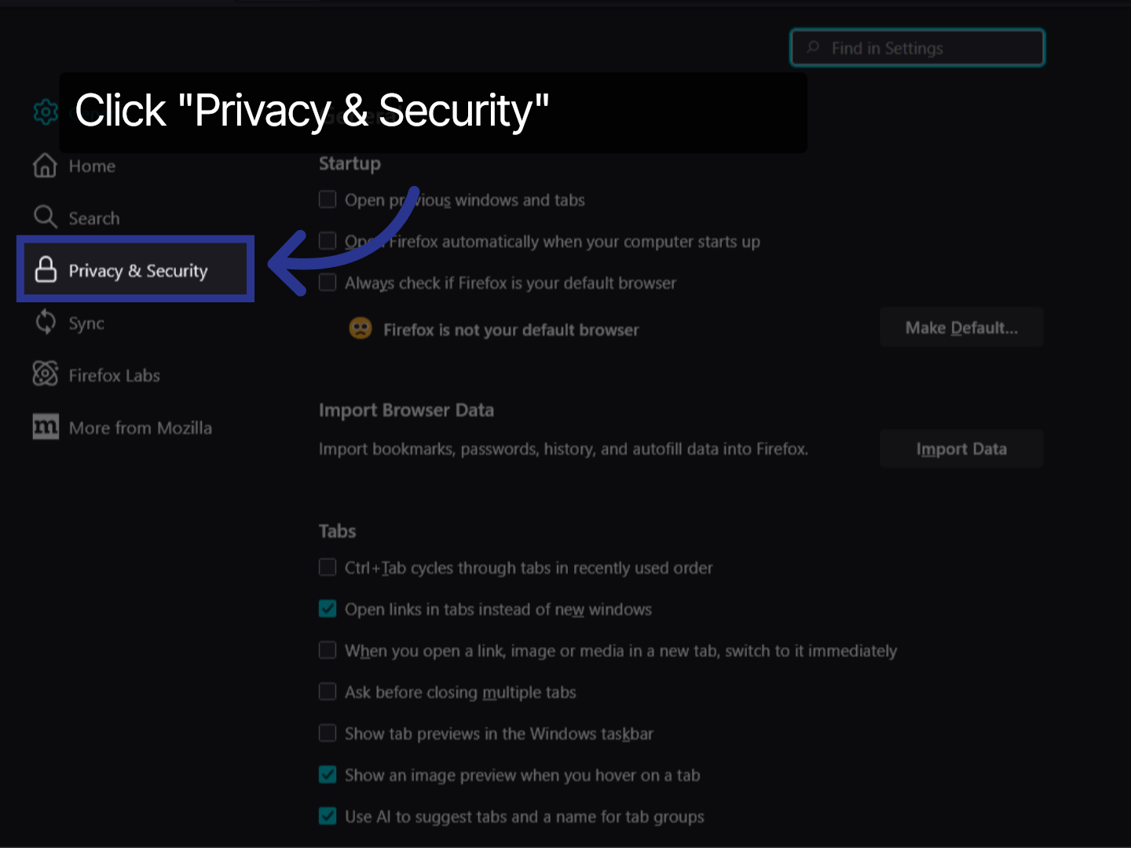Viewport: 1131px width, 848px height.
Task: Click the General settings gear icon
Action: coord(46,112)
